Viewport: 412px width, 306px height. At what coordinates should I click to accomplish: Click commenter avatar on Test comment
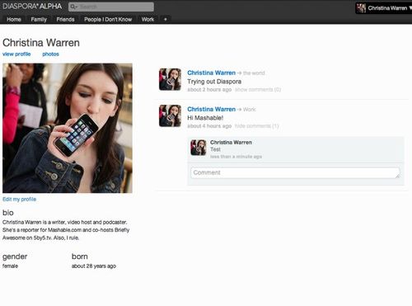point(199,148)
